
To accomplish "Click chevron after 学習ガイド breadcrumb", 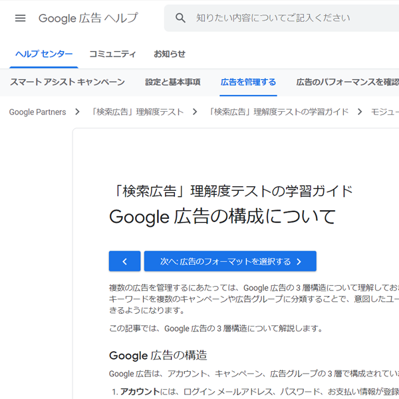I will (x=360, y=112).
